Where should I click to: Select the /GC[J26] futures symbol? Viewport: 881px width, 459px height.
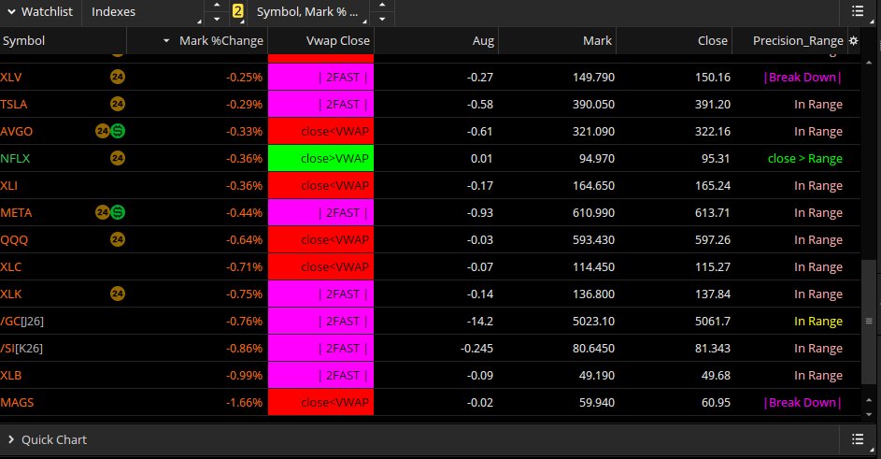(21, 322)
